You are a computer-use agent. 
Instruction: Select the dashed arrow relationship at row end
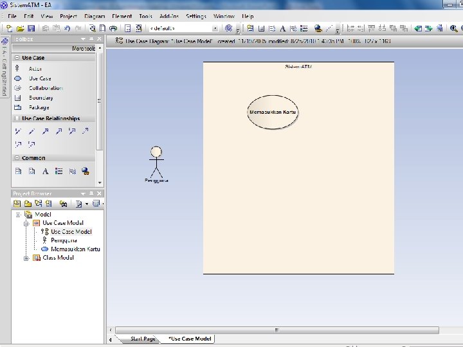click(86, 131)
